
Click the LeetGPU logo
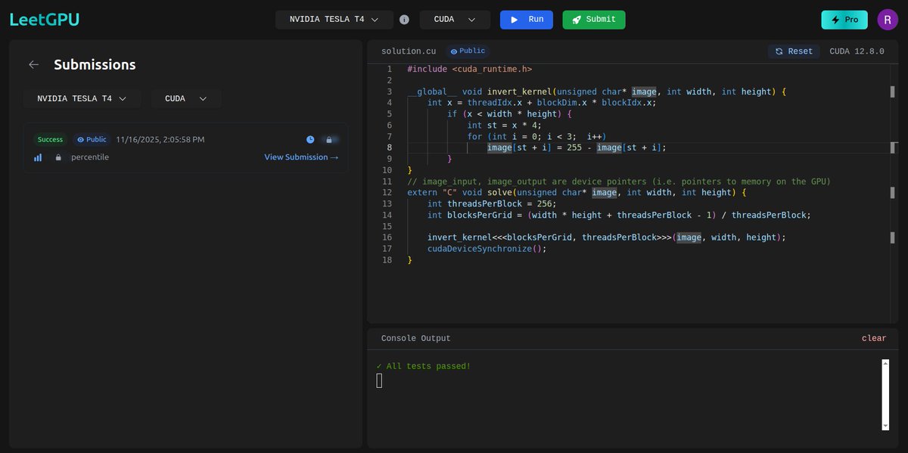tap(44, 19)
